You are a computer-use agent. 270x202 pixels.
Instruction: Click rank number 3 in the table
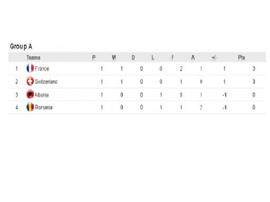coord(17,95)
